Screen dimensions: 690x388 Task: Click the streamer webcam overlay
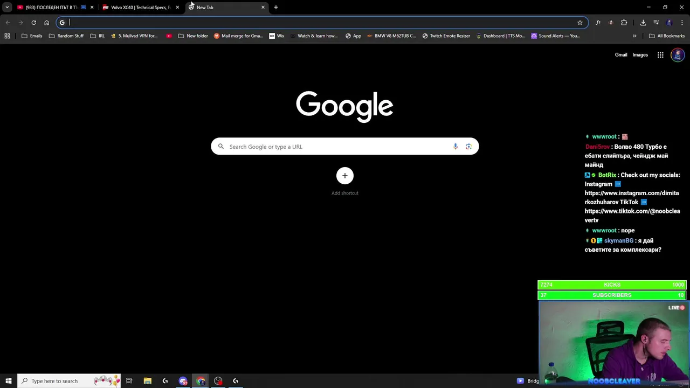click(x=613, y=344)
